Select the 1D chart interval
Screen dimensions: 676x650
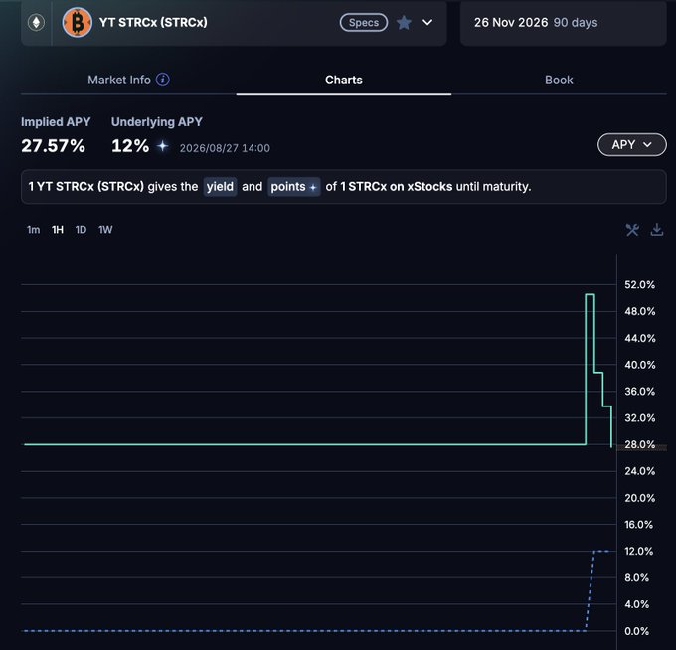[81, 230]
